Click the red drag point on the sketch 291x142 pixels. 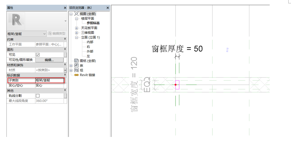pyautogui.click(x=176, y=85)
